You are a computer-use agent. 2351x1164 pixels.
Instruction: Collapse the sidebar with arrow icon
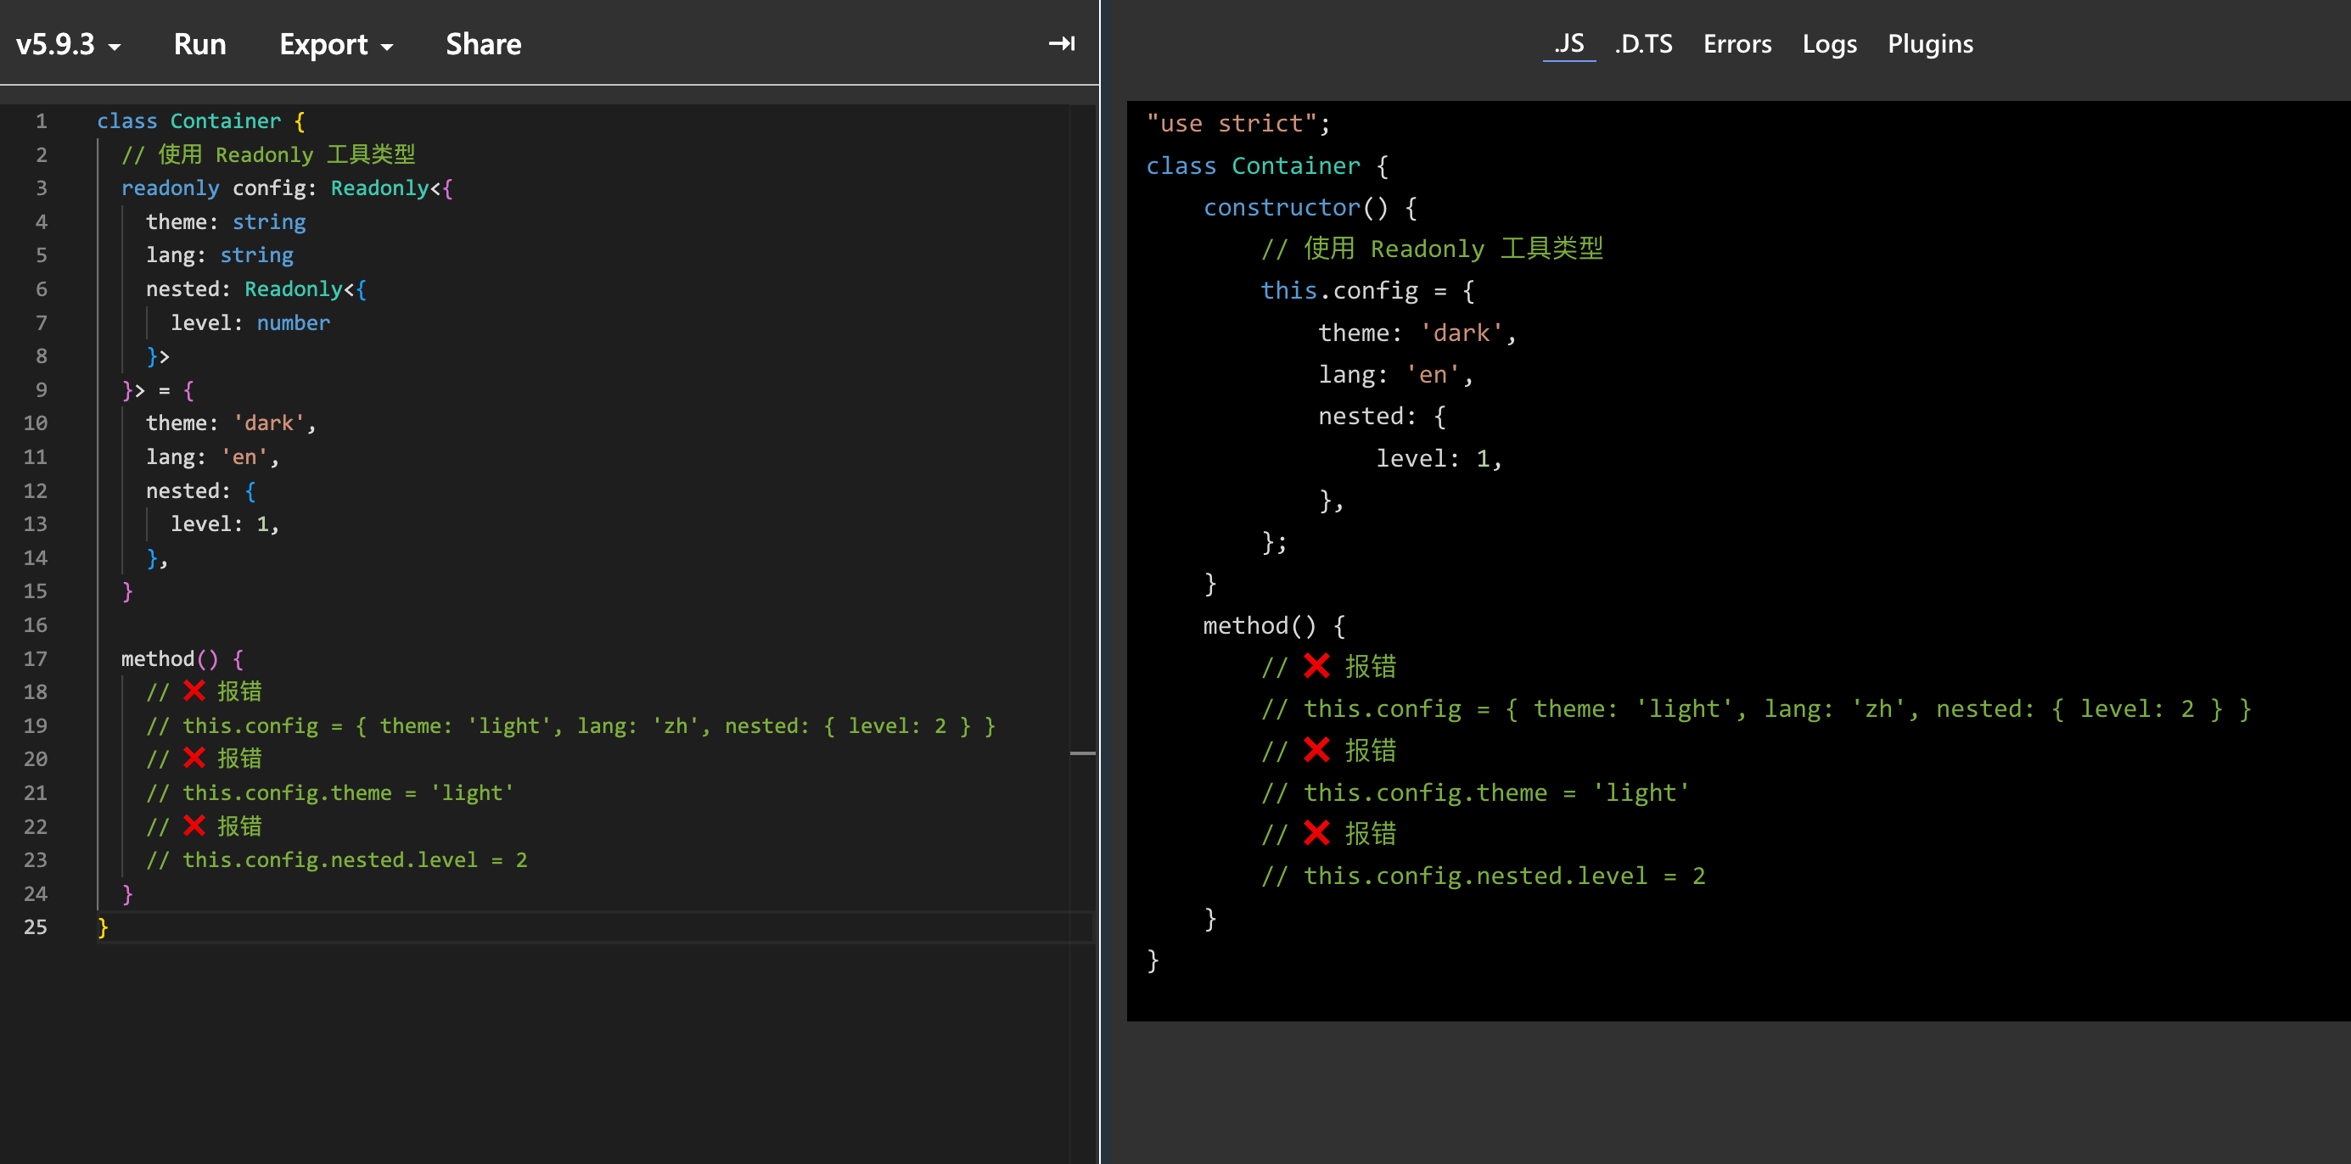pos(1061,43)
